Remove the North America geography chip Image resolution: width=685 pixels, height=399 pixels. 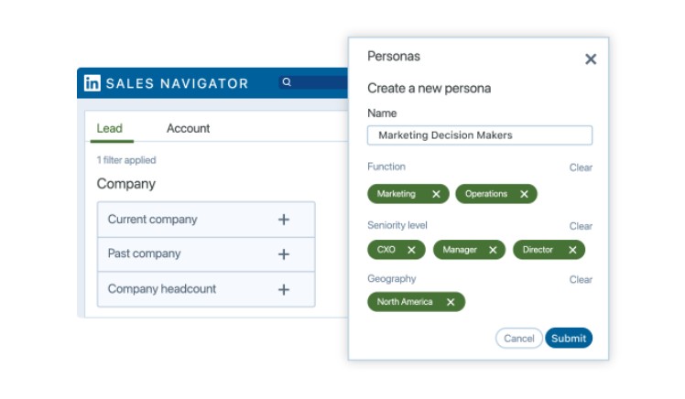(451, 302)
